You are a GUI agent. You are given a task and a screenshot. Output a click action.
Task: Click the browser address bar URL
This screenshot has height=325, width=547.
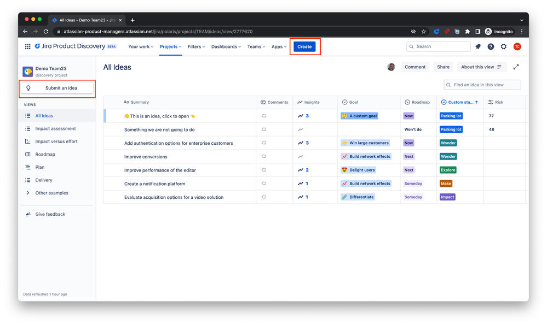click(158, 32)
